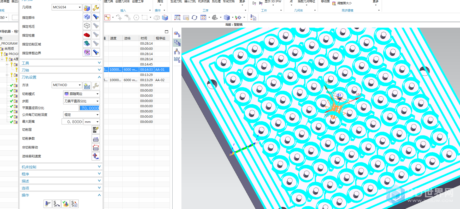
Task: Click the 确认刀轨 ribbon button
Action: click(x=190, y=1)
